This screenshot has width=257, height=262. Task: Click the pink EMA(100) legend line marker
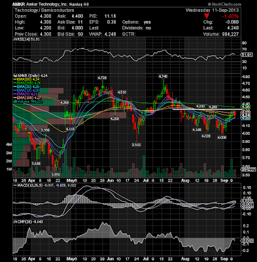tap(14, 98)
